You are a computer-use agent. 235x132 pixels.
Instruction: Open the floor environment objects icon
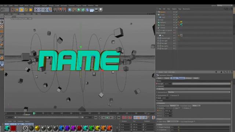pyautogui.click(x=92, y=10)
